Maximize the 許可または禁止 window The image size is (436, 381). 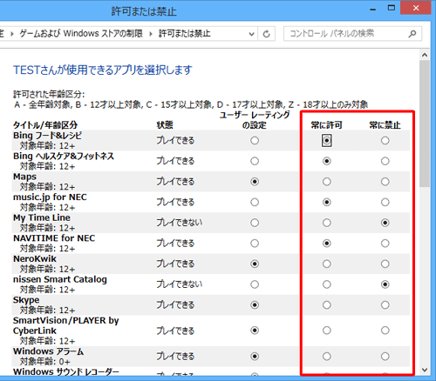tap(392, 8)
